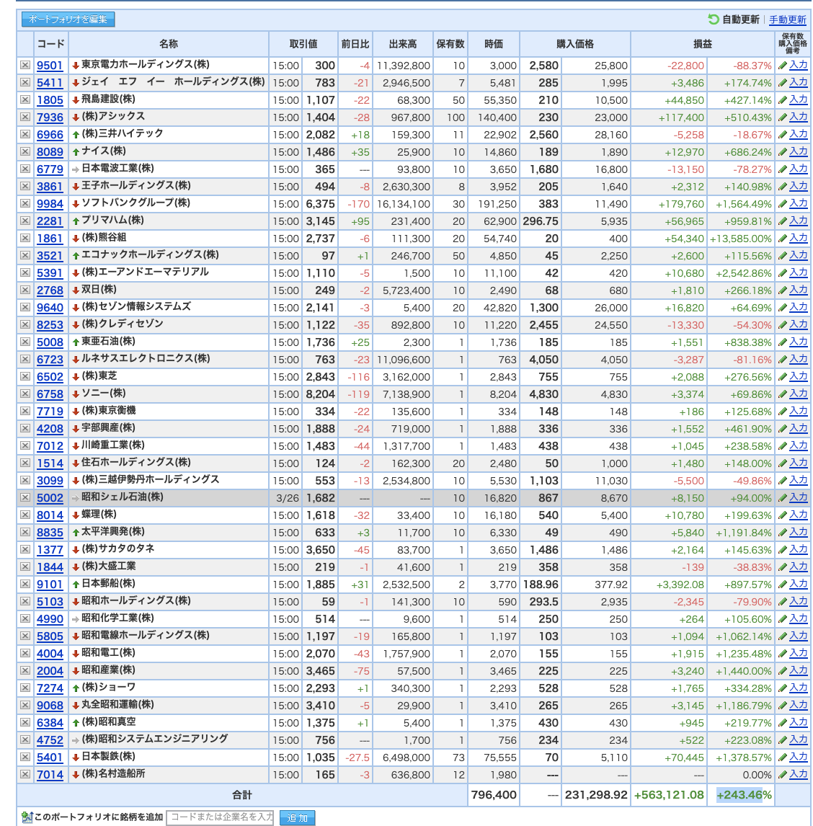Viewport: 813px width, 826px height.
Task: Click pencil edit icon for 東京電力ホールディングス
Action: (783, 66)
